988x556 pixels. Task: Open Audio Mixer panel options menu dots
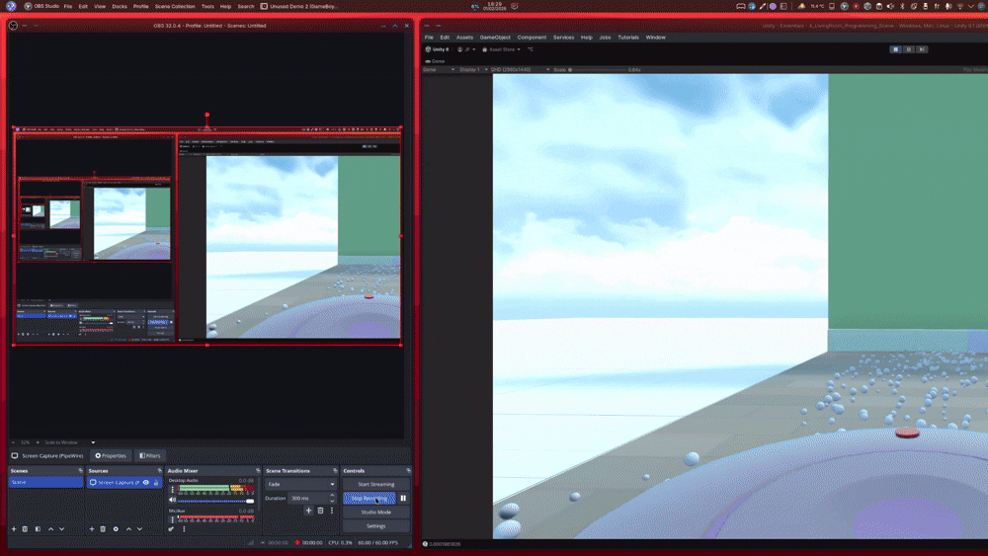(184, 529)
